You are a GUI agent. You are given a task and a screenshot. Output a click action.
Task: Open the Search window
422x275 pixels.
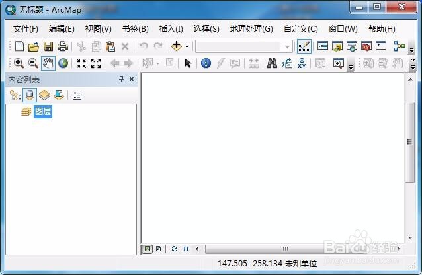(x=351, y=46)
